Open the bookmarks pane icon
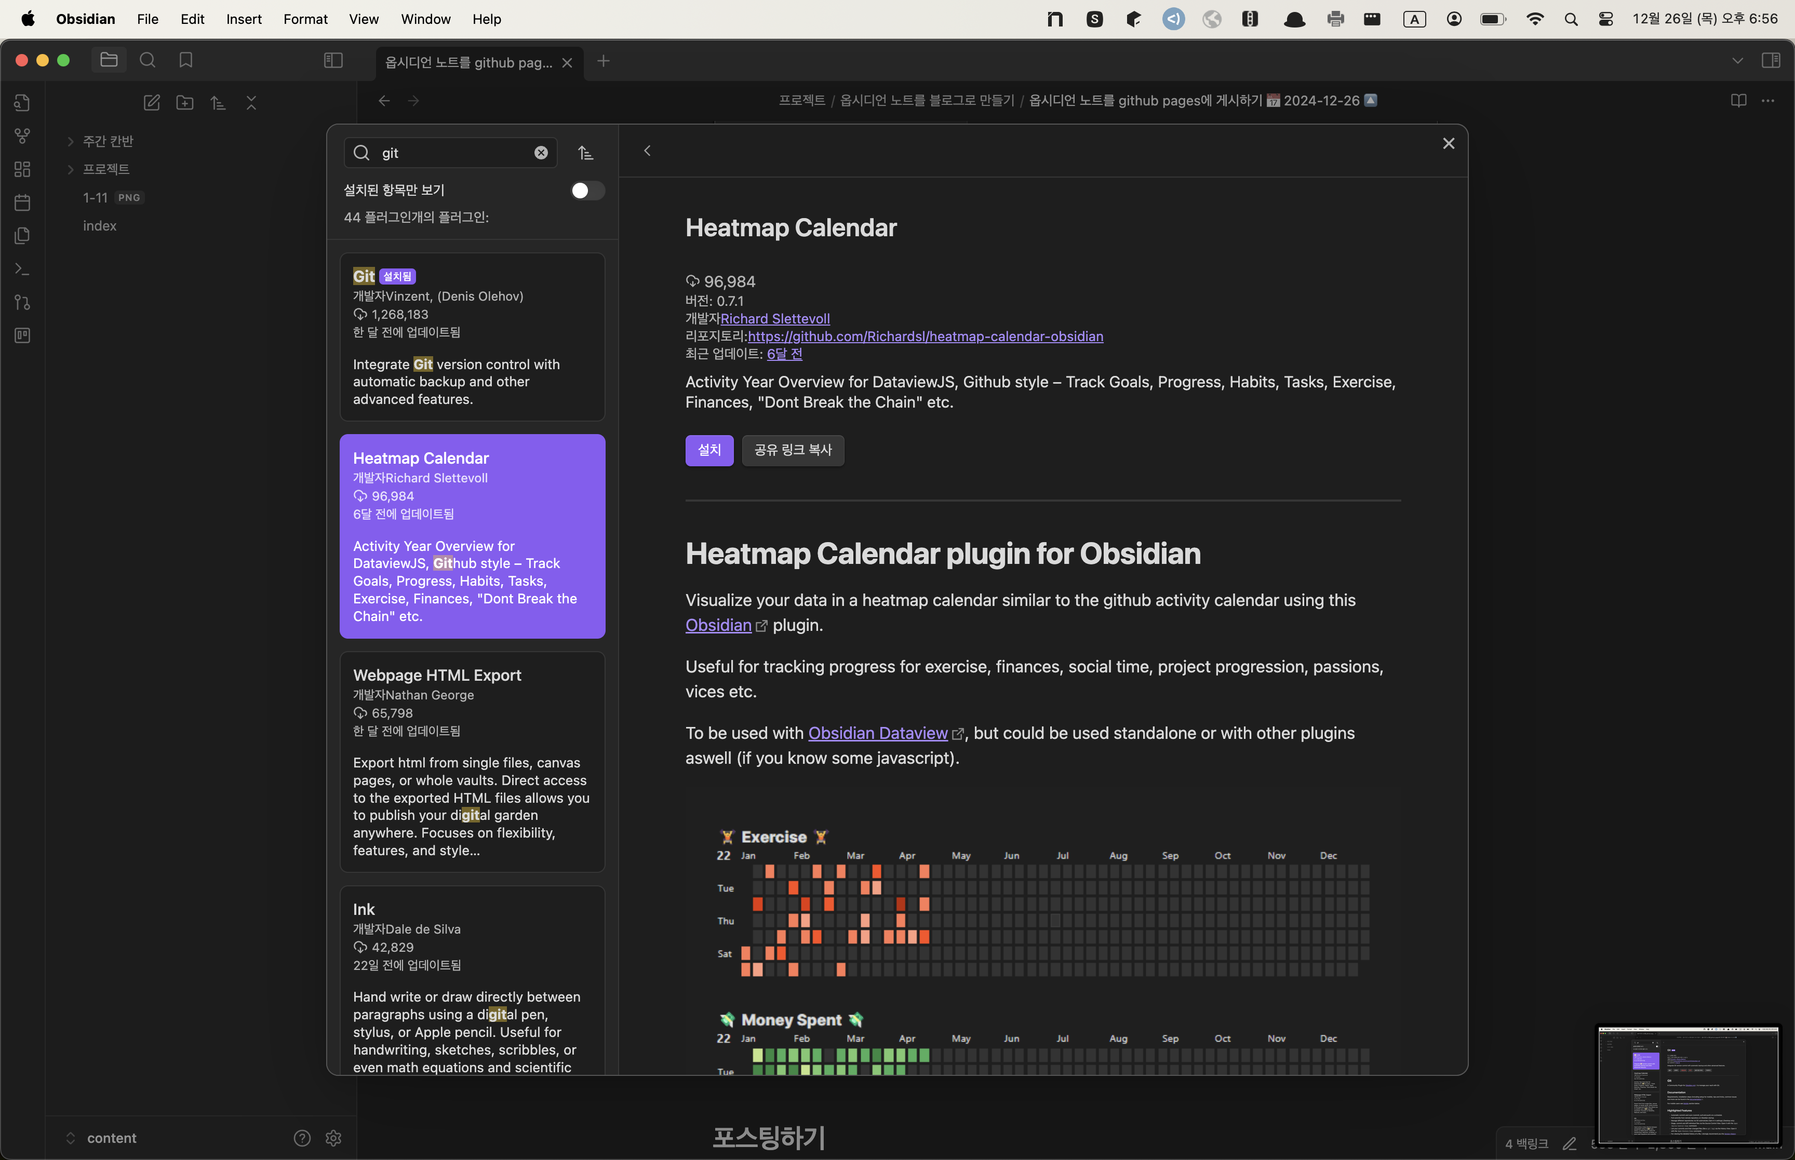Viewport: 1795px width, 1160px height. coord(186,60)
